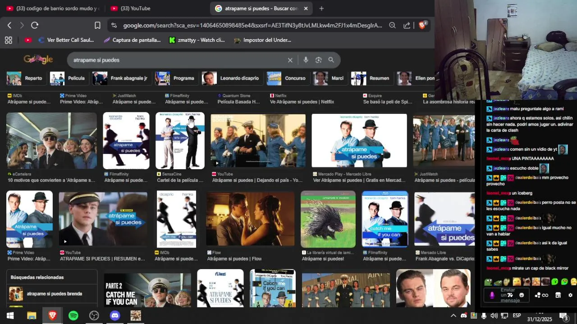This screenshot has width=577, height=324.
Task: Click the Google doodle logo
Action: pyautogui.click(x=38, y=59)
